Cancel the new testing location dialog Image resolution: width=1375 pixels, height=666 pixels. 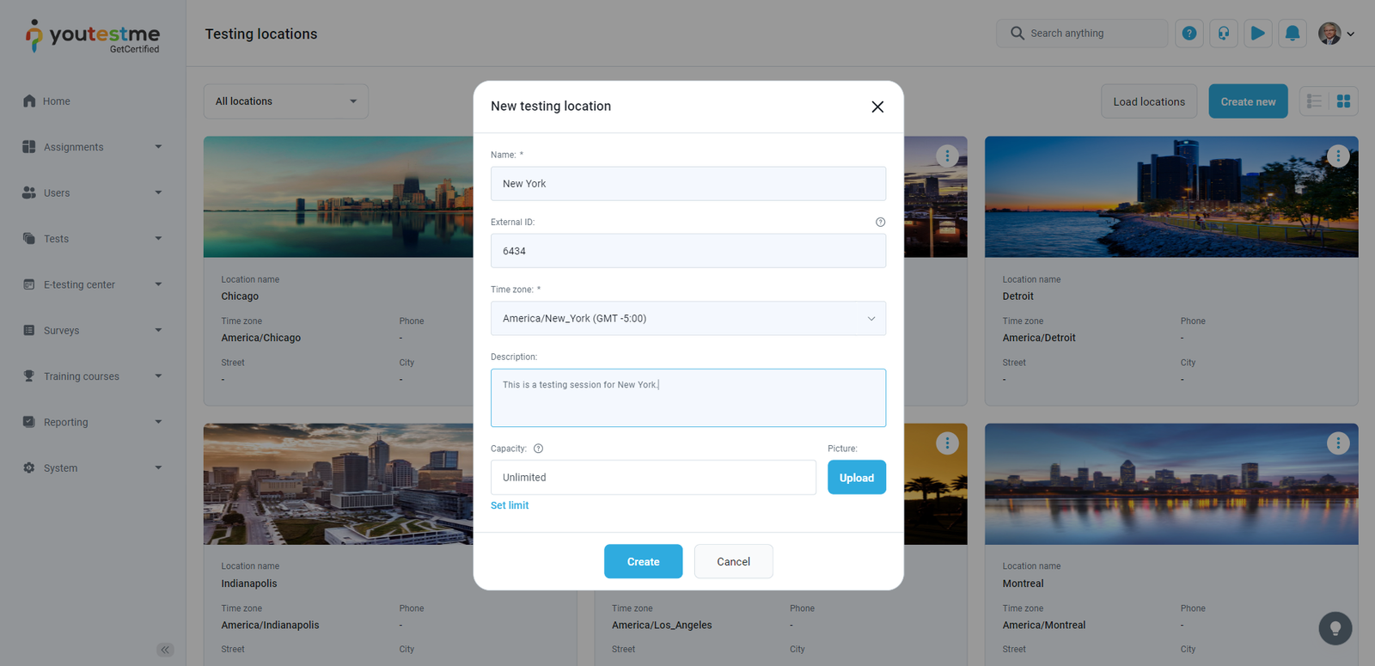click(x=734, y=561)
